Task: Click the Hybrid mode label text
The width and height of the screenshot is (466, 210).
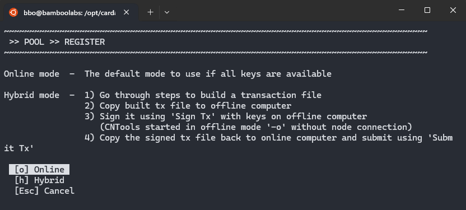Action: click(31, 95)
